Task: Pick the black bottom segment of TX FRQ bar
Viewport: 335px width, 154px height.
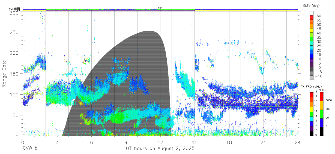Action: [x=312, y=133]
